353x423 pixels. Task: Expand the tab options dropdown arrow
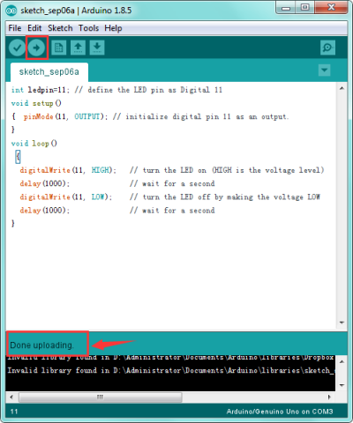pos(324,70)
